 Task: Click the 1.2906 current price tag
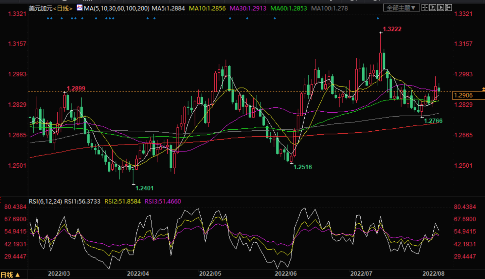pyautogui.click(x=463, y=95)
